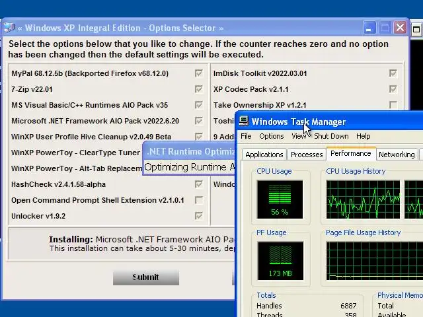Screen dimensions: 423x317
Task: Switch to the Processes tab
Action: click(307, 155)
